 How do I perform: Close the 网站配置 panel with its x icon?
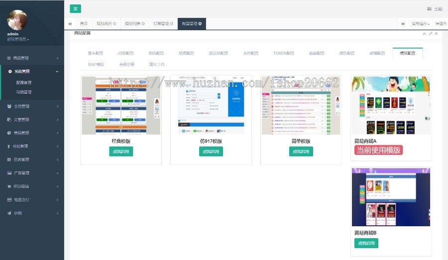[x=436, y=34]
